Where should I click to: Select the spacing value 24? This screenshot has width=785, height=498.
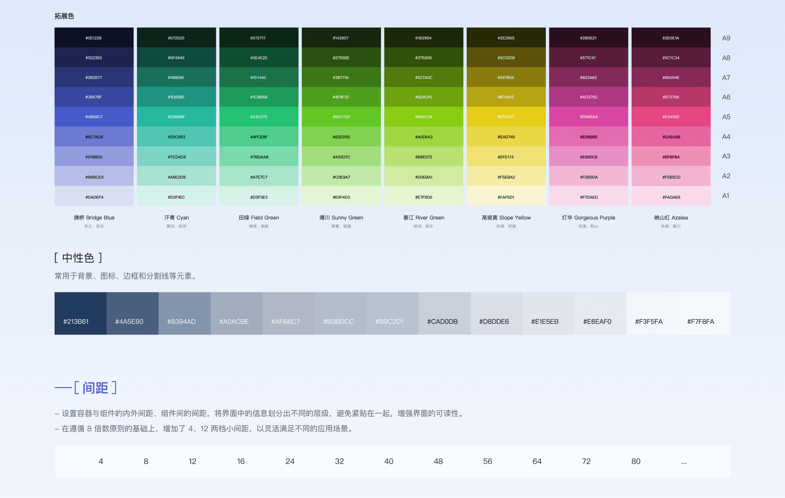click(x=290, y=461)
